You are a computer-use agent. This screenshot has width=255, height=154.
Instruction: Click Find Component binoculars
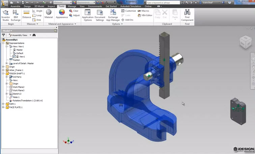click(187, 15)
